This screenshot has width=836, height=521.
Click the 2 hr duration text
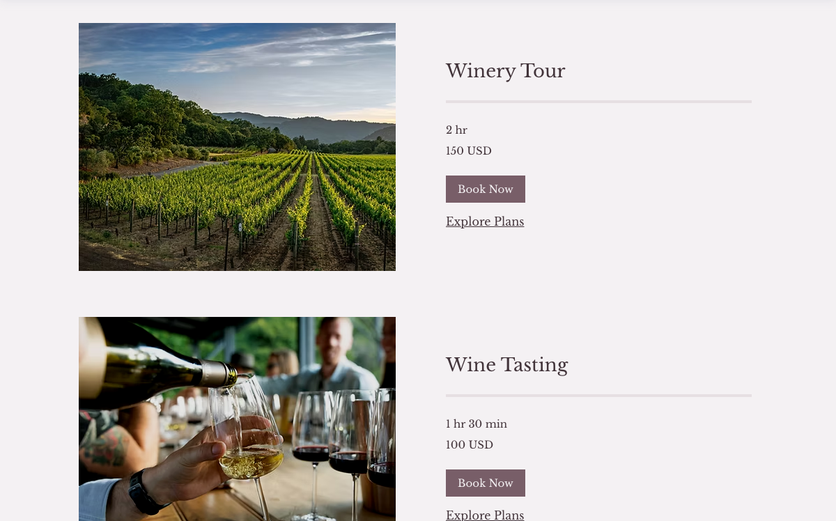(456, 130)
